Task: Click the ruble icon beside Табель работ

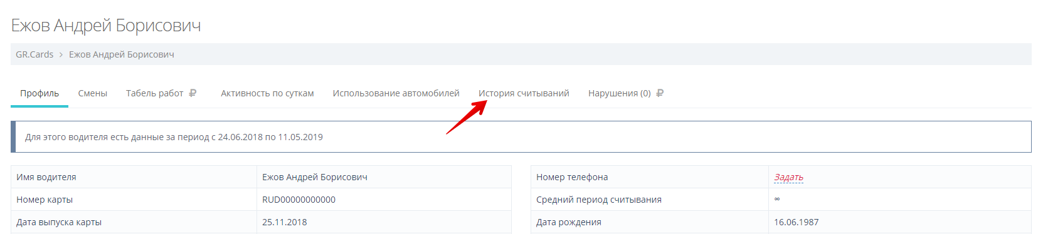Action: [193, 93]
